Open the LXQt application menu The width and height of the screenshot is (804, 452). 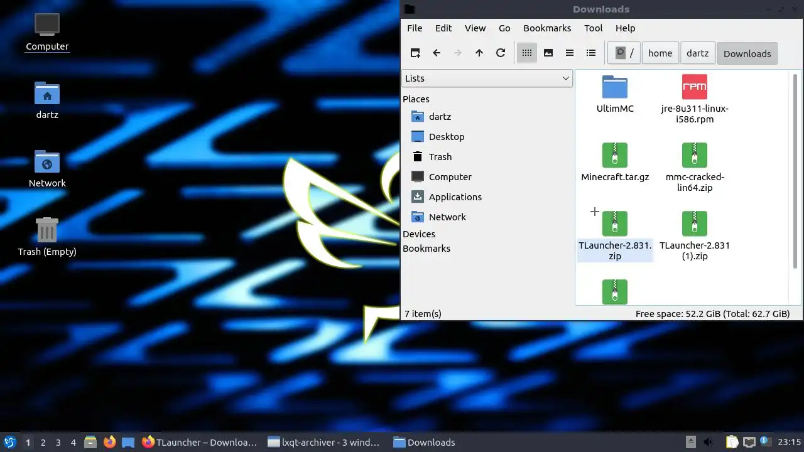(10, 442)
